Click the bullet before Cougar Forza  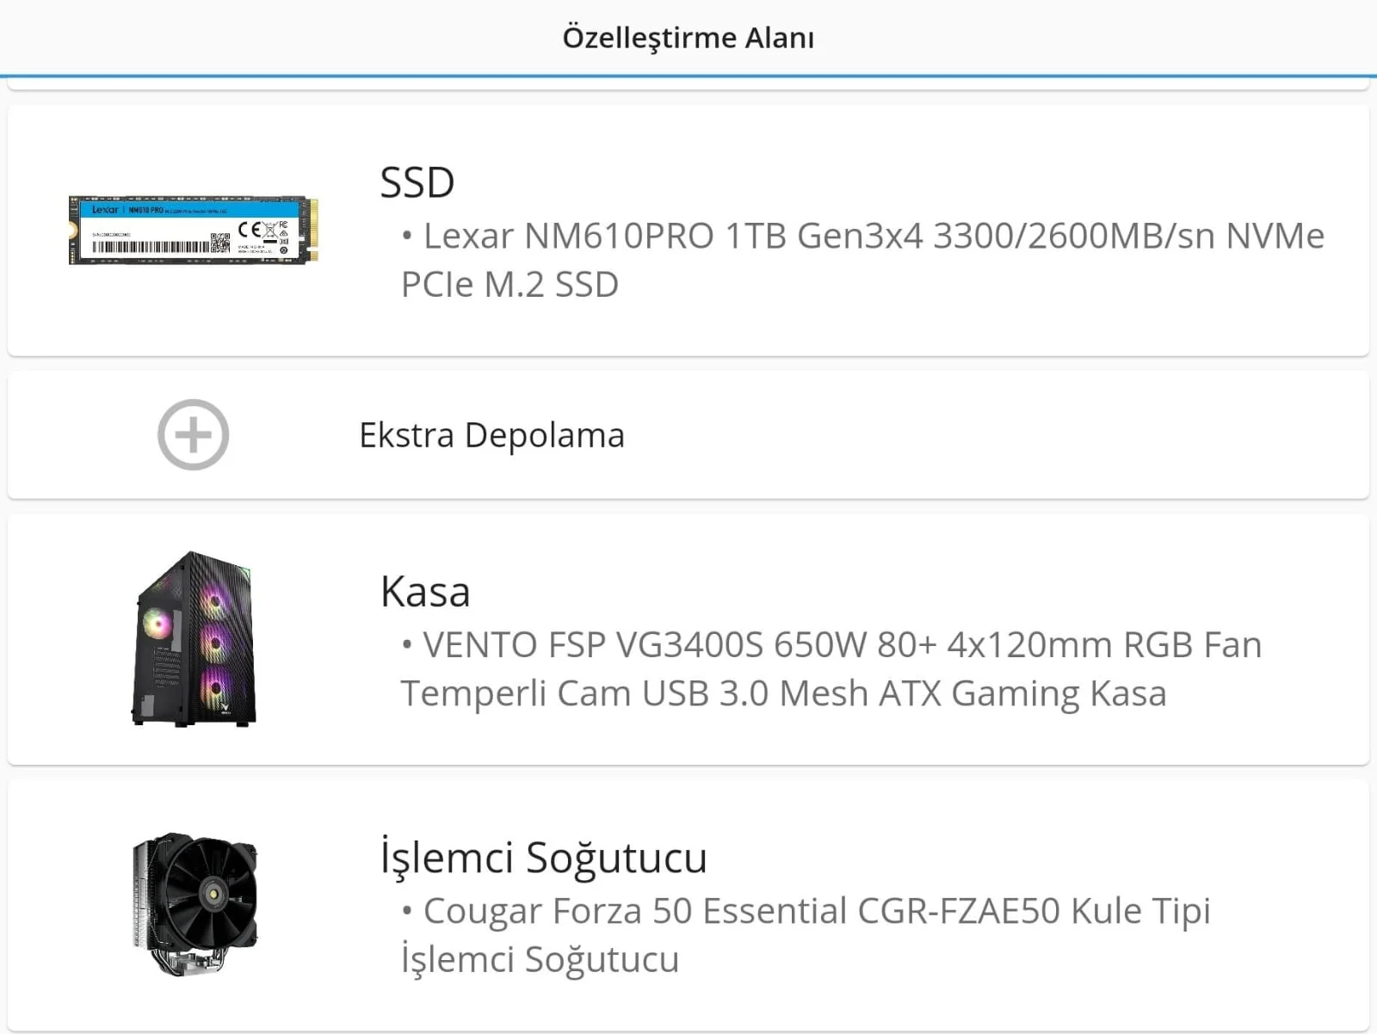(x=407, y=910)
